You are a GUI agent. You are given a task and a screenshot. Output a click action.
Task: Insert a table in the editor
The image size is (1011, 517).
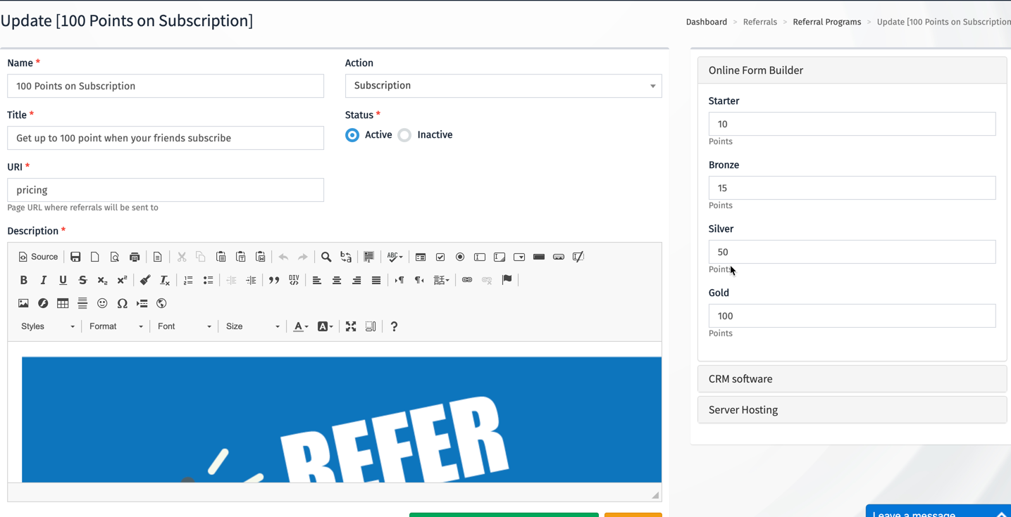click(x=63, y=303)
